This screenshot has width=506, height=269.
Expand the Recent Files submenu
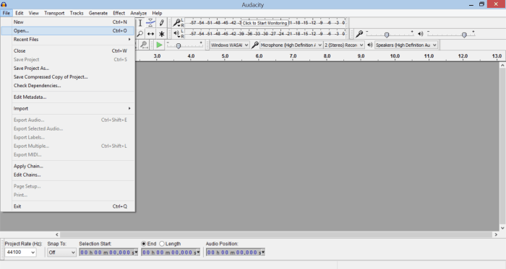(68, 39)
